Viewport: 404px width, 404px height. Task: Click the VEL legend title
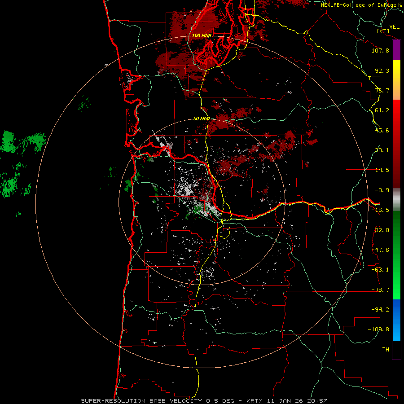(394, 27)
